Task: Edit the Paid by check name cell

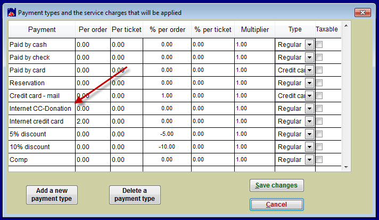Action: (42, 58)
